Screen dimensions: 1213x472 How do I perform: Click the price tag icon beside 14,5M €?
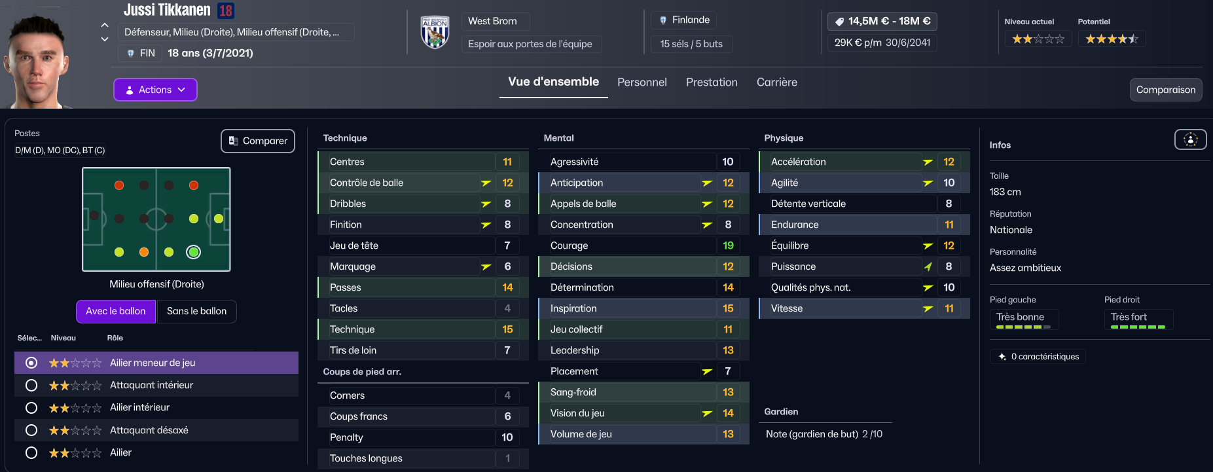pyautogui.click(x=839, y=22)
